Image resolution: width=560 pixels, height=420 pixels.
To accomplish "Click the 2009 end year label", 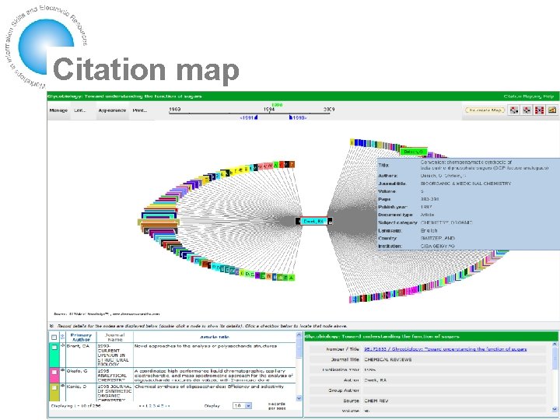I will 329,110.
